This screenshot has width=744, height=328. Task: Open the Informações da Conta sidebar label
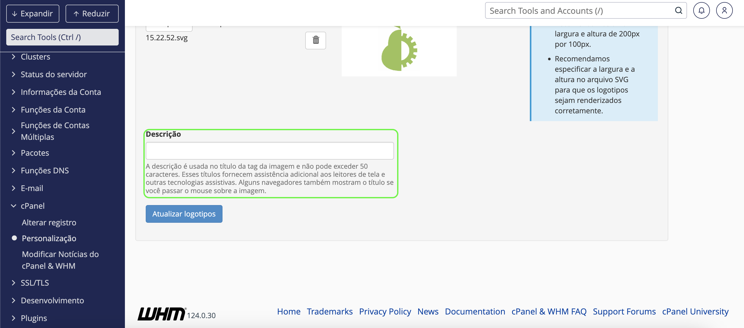pyautogui.click(x=61, y=92)
